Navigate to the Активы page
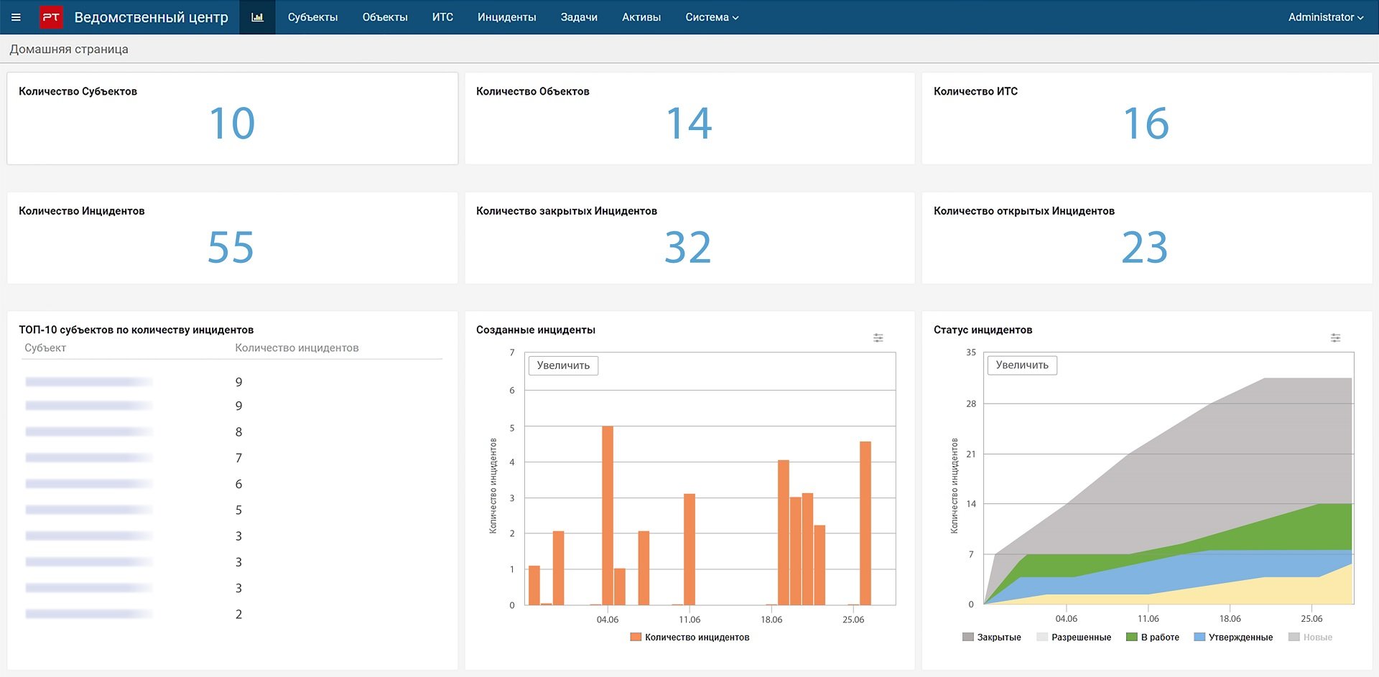This screenshot has width=1379, height=677. [641, 17]
